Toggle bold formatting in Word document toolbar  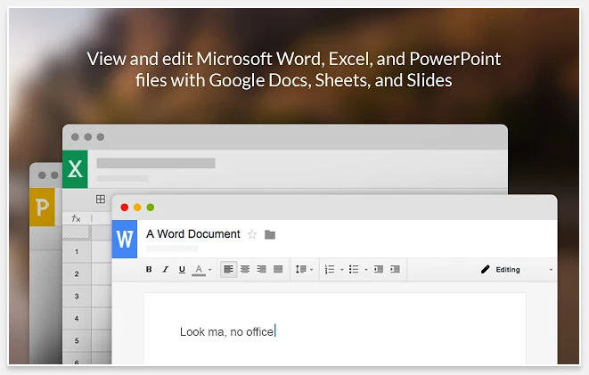tap(149, 269)
